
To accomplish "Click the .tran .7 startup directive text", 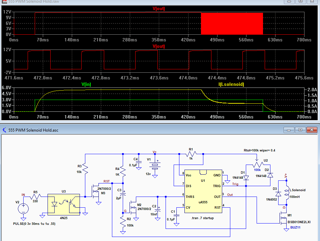I will 202,218.
